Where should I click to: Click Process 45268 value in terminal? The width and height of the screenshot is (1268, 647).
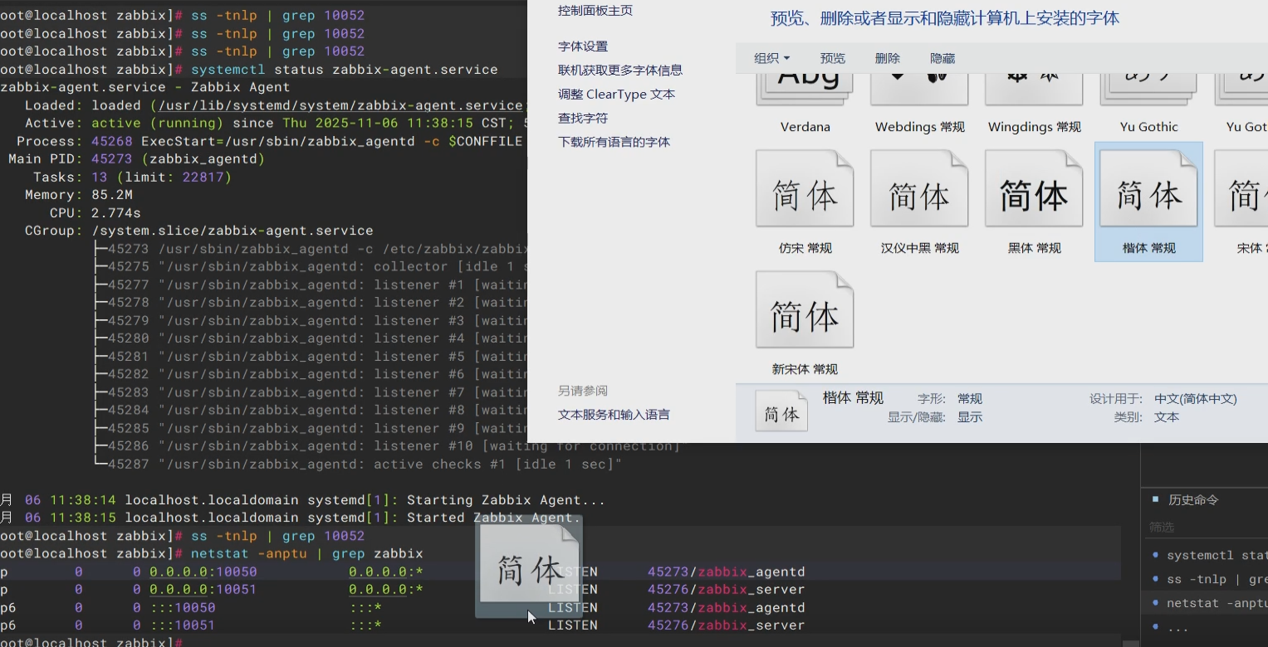coord(112,141)
